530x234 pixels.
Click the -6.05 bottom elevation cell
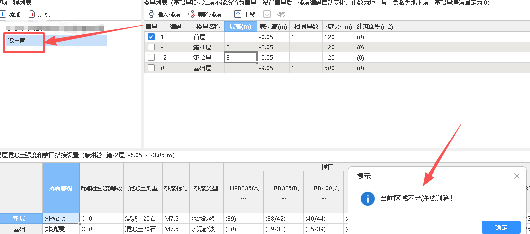273,57
